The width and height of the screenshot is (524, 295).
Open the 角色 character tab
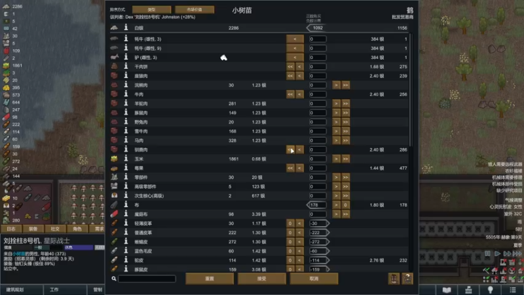[77, 229]
